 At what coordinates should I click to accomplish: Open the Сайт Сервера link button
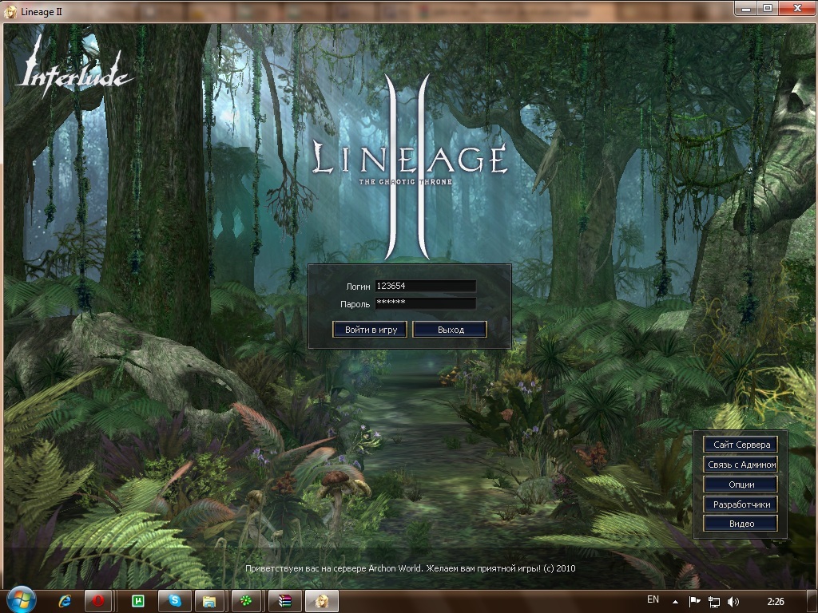pos(741,445)
